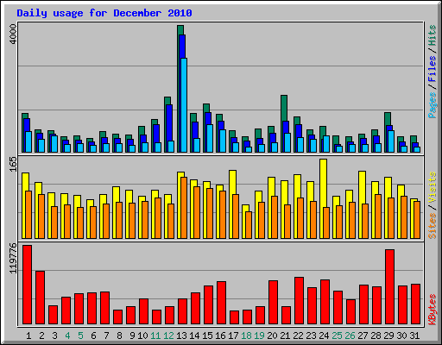Click the "Daily usage for December 2010" title
Screen dimensions: 442x345
104,13
